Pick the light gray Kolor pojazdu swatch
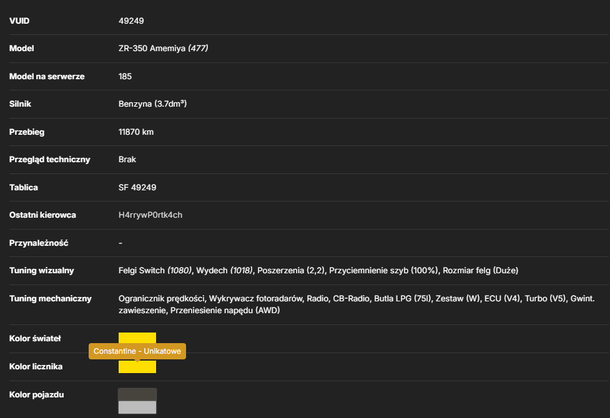This screenshot has width=610, height=418. coord(137,407)
